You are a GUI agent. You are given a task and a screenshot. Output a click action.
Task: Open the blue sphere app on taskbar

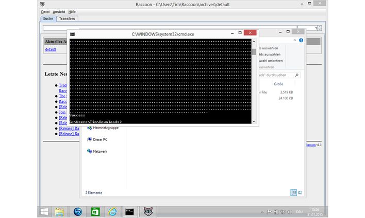tap(78, 212)
